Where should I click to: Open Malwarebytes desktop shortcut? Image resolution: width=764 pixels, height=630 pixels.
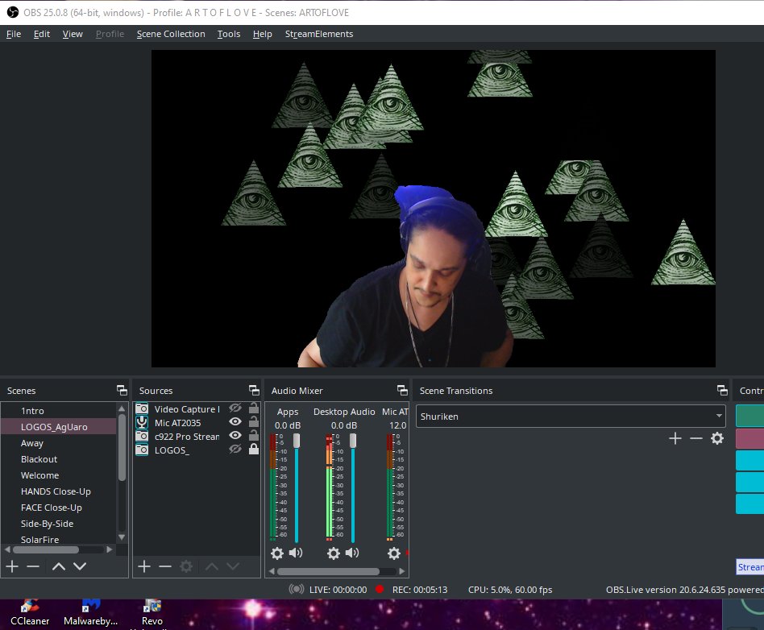coord(90,613)
